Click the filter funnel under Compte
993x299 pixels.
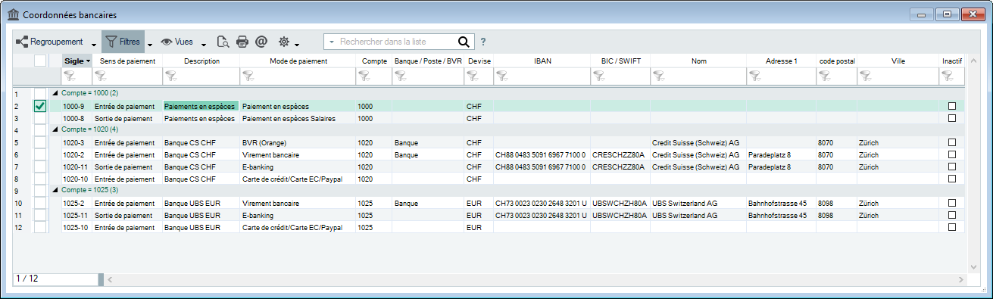click(364, 75)
